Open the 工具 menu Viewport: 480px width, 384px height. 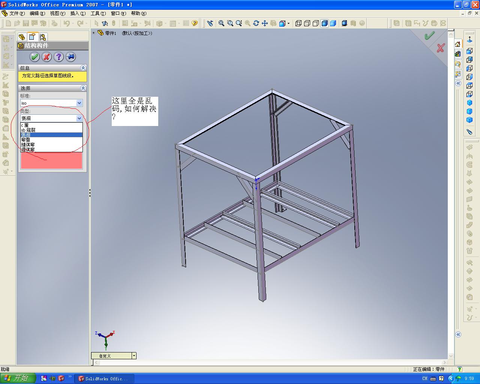[98, 13]
